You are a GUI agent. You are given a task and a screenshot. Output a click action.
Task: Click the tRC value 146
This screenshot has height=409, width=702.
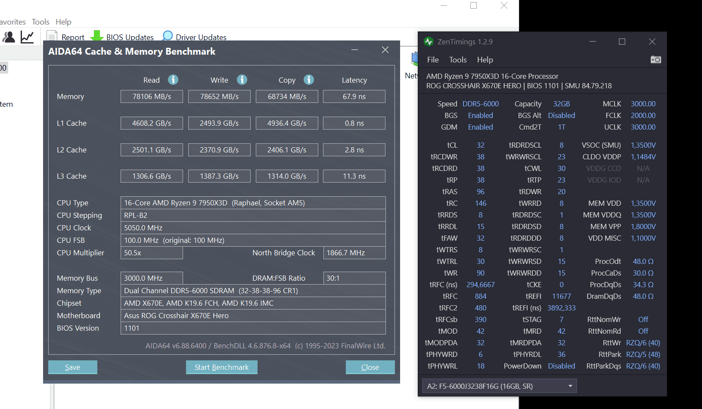click(x=481, y=203)
